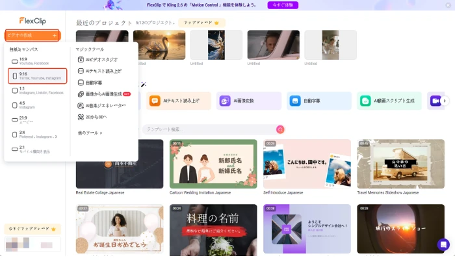Click the pink template search icon
This screenshot has height=260, width=455.
[x=280, y=129]
